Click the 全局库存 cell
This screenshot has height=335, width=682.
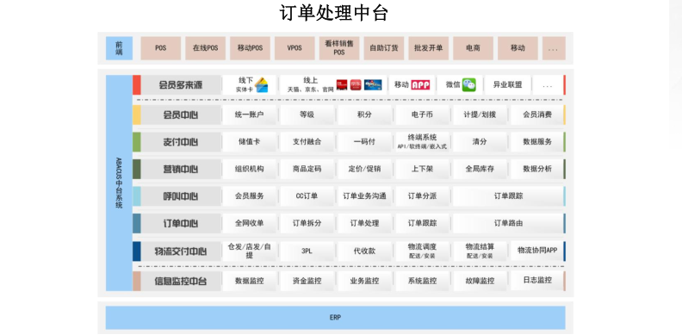tap(480, 169)
